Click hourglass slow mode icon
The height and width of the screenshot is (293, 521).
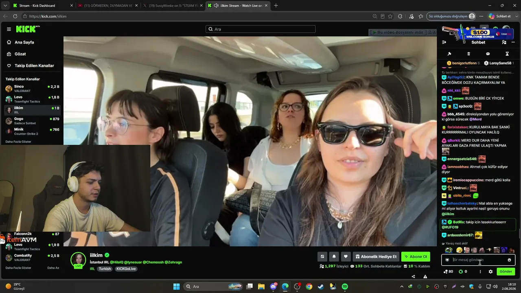pos(507,54)
